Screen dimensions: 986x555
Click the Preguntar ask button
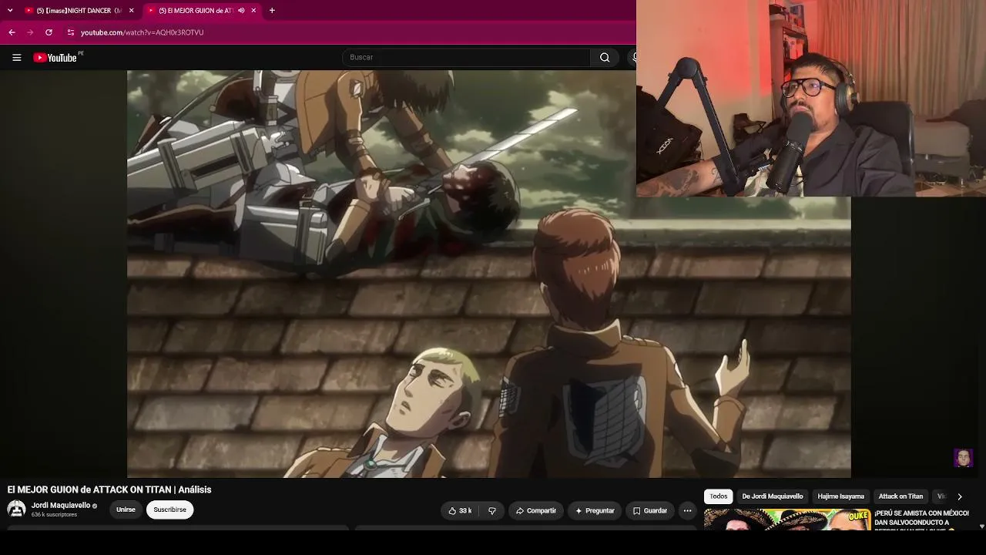point(595,510)
